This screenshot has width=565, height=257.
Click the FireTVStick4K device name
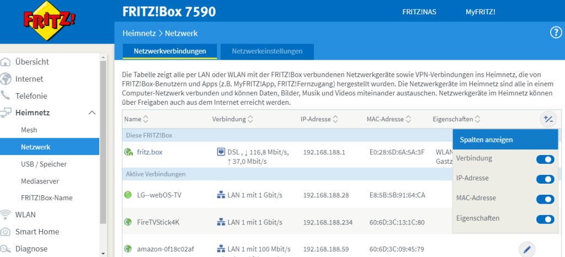[x=158, y=222]
